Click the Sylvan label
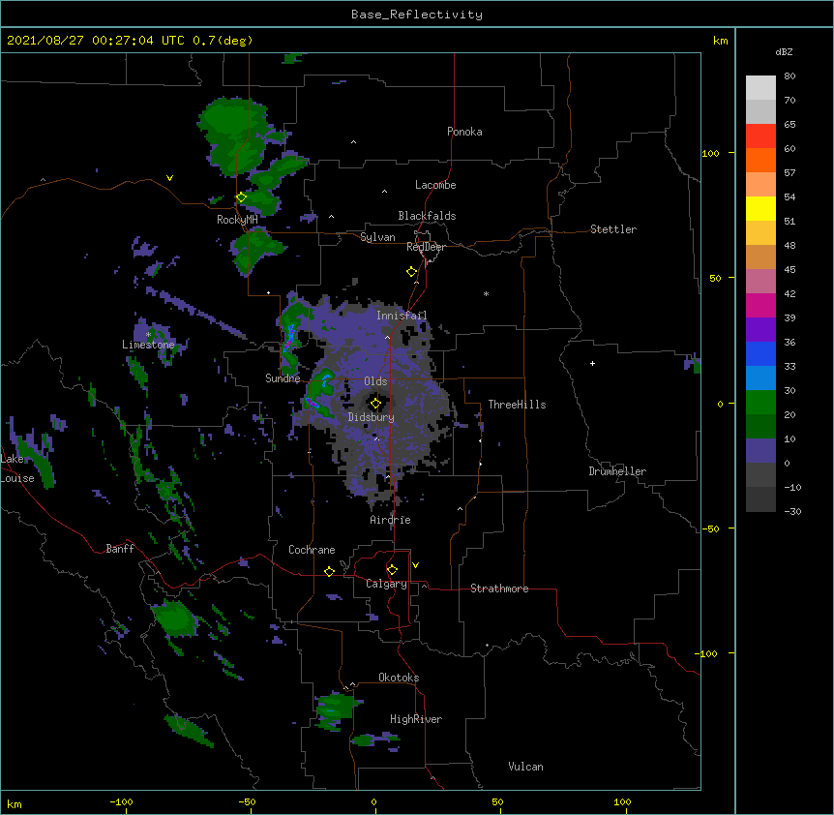 [x=377, y=237]
